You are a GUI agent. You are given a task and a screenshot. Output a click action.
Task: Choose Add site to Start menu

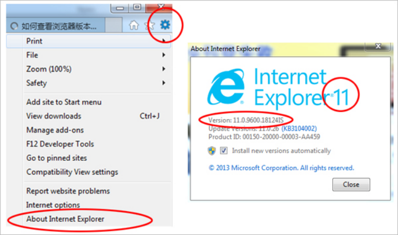click(x=89, y=102)
